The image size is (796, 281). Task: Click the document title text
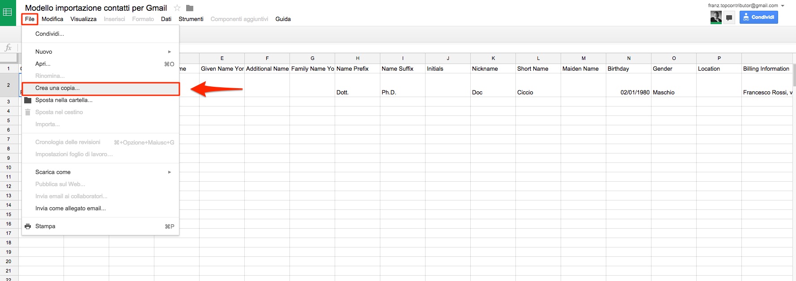click(x=96, y=8)
